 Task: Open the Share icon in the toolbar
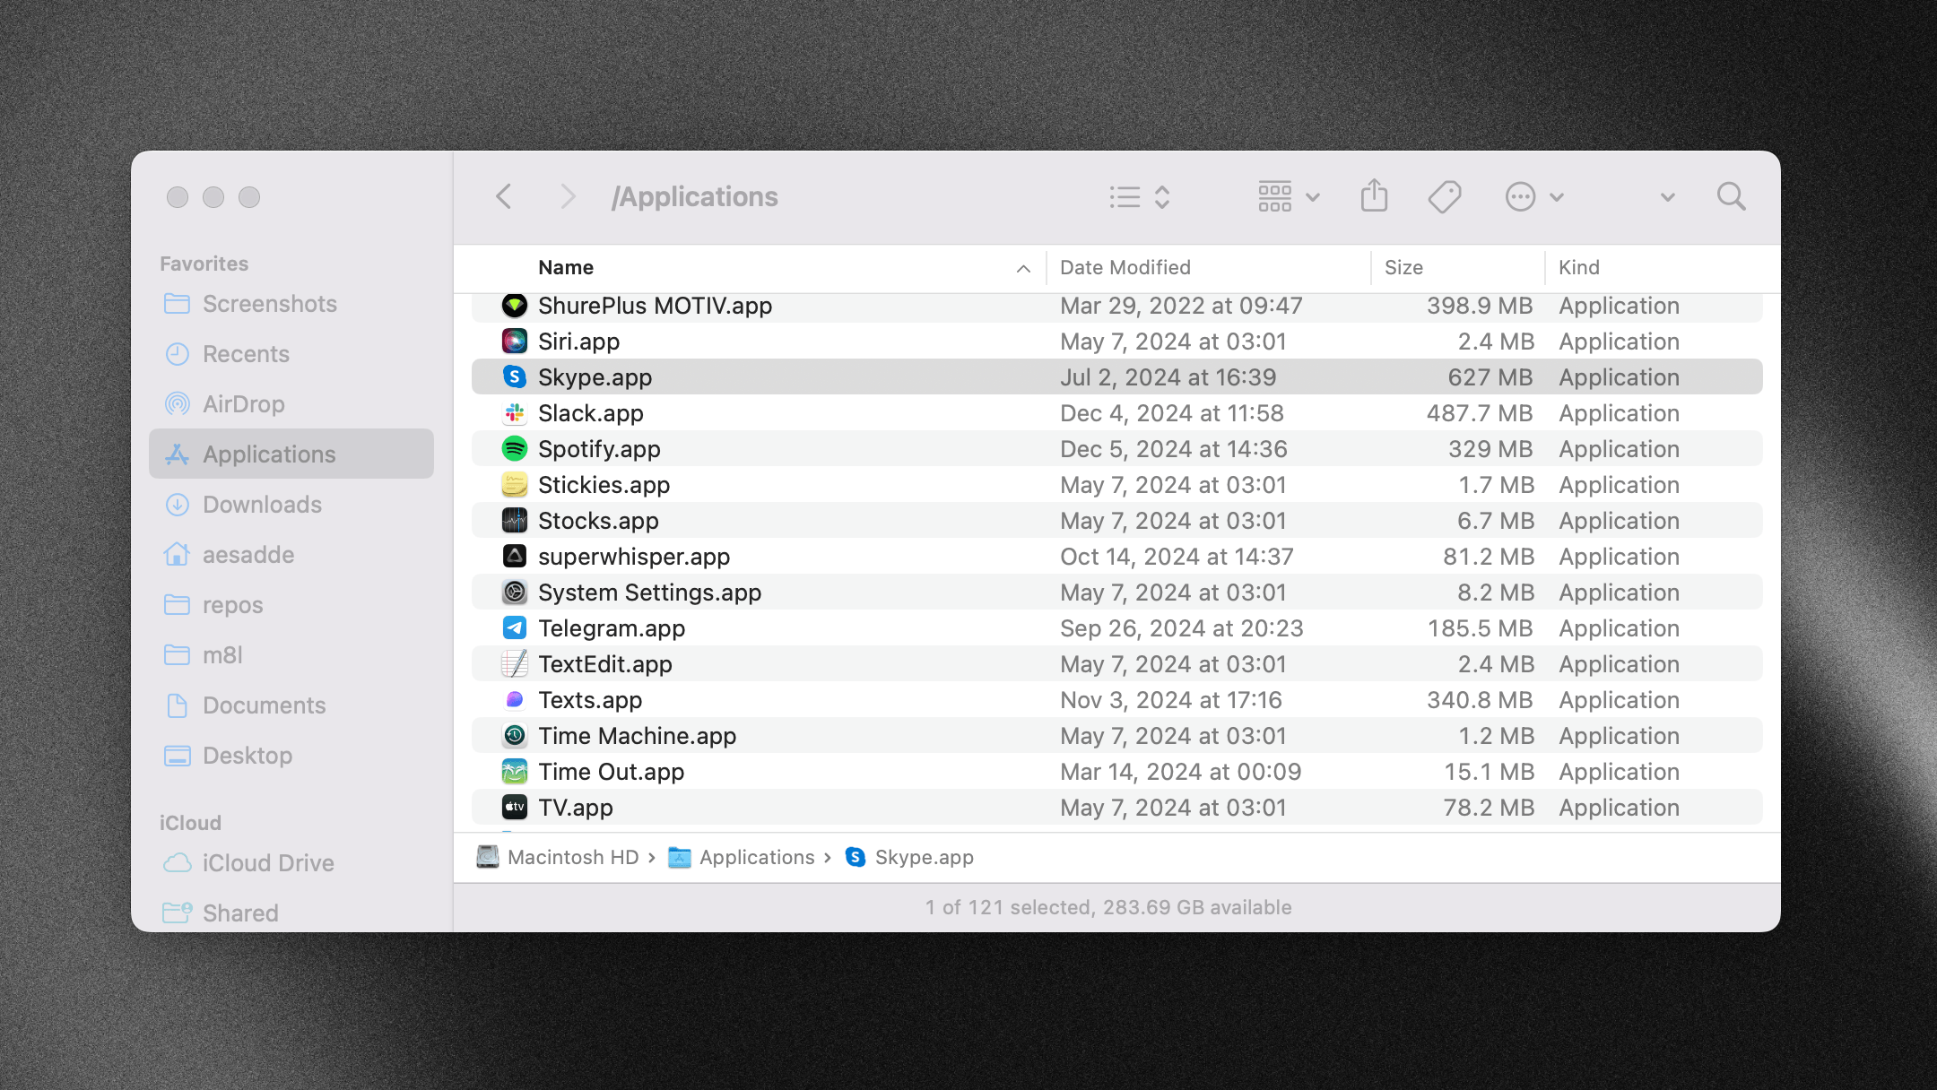pos(1375,195)
